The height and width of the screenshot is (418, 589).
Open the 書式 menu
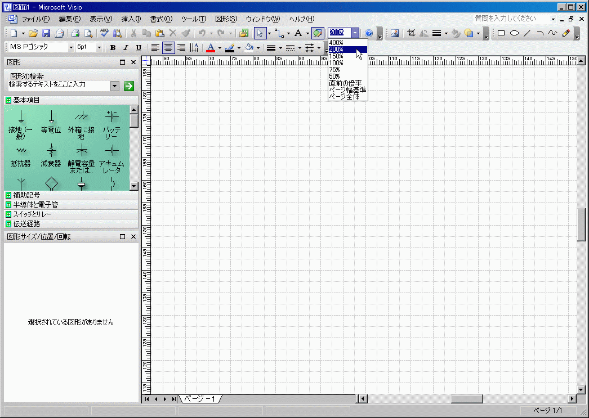point(161,19)
